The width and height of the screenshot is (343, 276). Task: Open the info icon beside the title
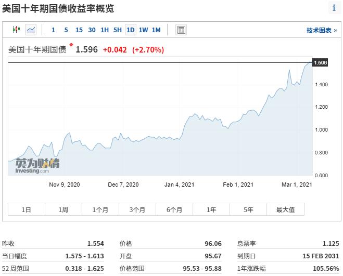334,8
